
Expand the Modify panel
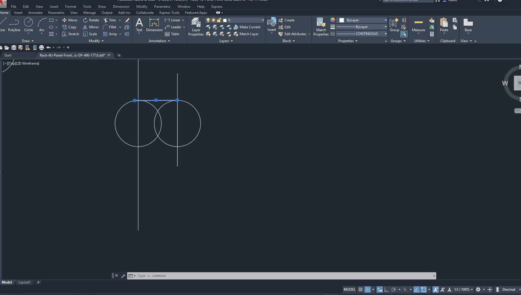[96, 41]
